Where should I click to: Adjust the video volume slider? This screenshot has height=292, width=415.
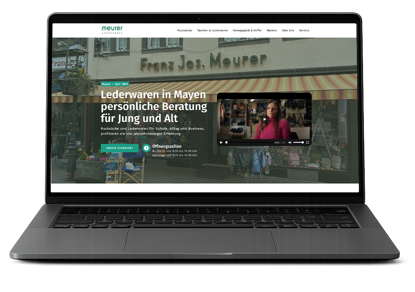(x=298, y=142)
